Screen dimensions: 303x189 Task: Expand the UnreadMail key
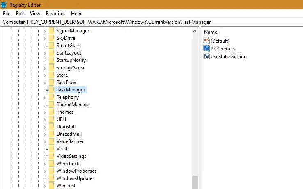click(44, 134)
